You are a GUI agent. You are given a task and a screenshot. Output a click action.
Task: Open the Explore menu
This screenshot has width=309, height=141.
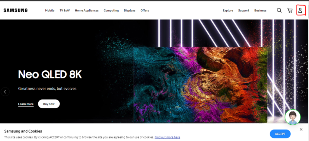click(228, 11)
